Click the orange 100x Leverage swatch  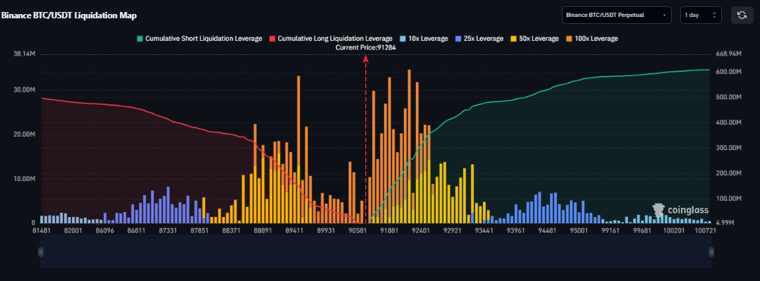click(x=569, y=38)
